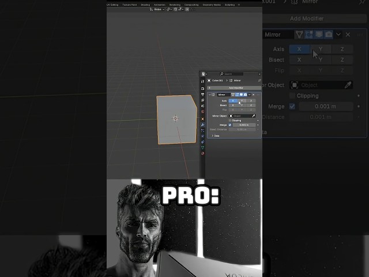Click the Cube.001 breadcrumb icon
Viewport: 369px width, 277px height.
(x=209, y=81)
